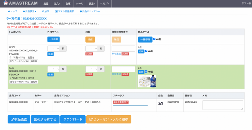Open HND2 outer label count dropdown

point(54,49)
